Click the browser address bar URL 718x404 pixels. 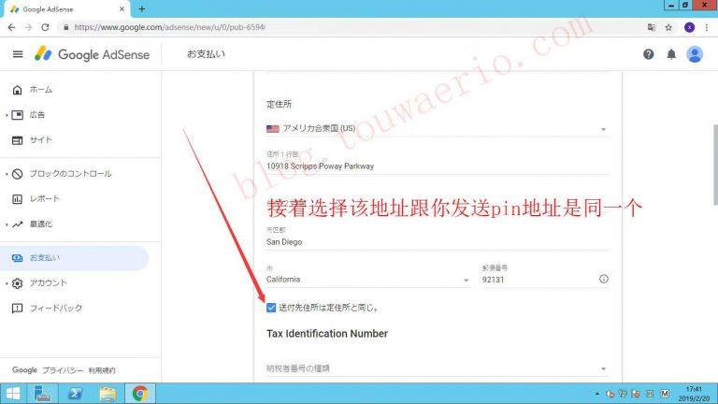tap(169, 27)
